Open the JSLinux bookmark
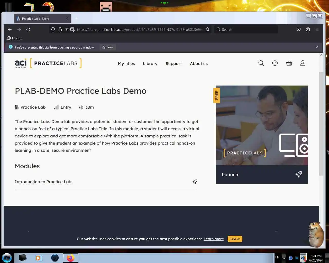The image size is (329, 263). tap(14, 38)
